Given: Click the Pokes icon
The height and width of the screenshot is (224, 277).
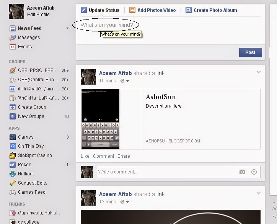Looking at the screenshot, I should (x=13, y=165).
